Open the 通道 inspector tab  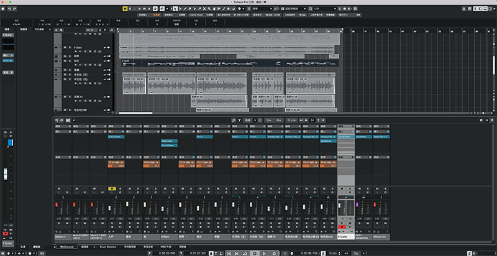[x=7, y=29]
